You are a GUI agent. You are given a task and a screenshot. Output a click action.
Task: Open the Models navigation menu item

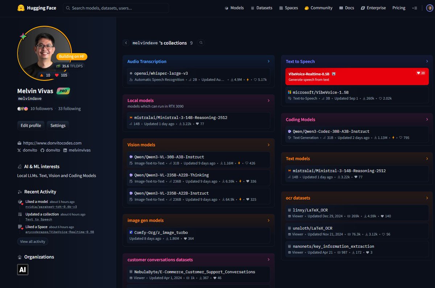tap(234, 8)
